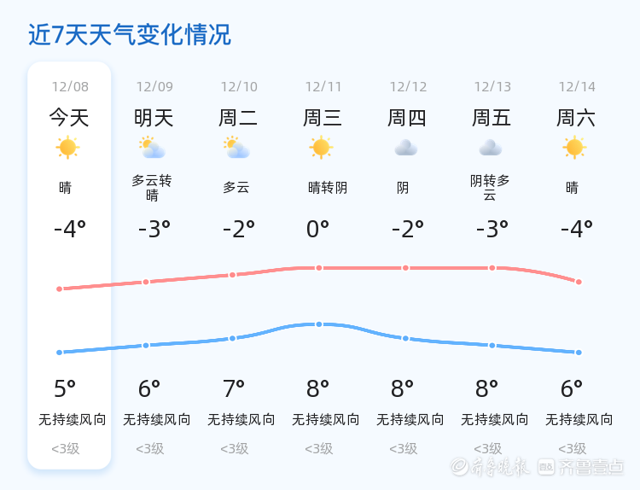Click the 12/10 date label

point(239,87)
